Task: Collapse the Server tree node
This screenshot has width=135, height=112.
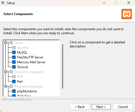Action: pyautogui.click(x=6, y=43)
